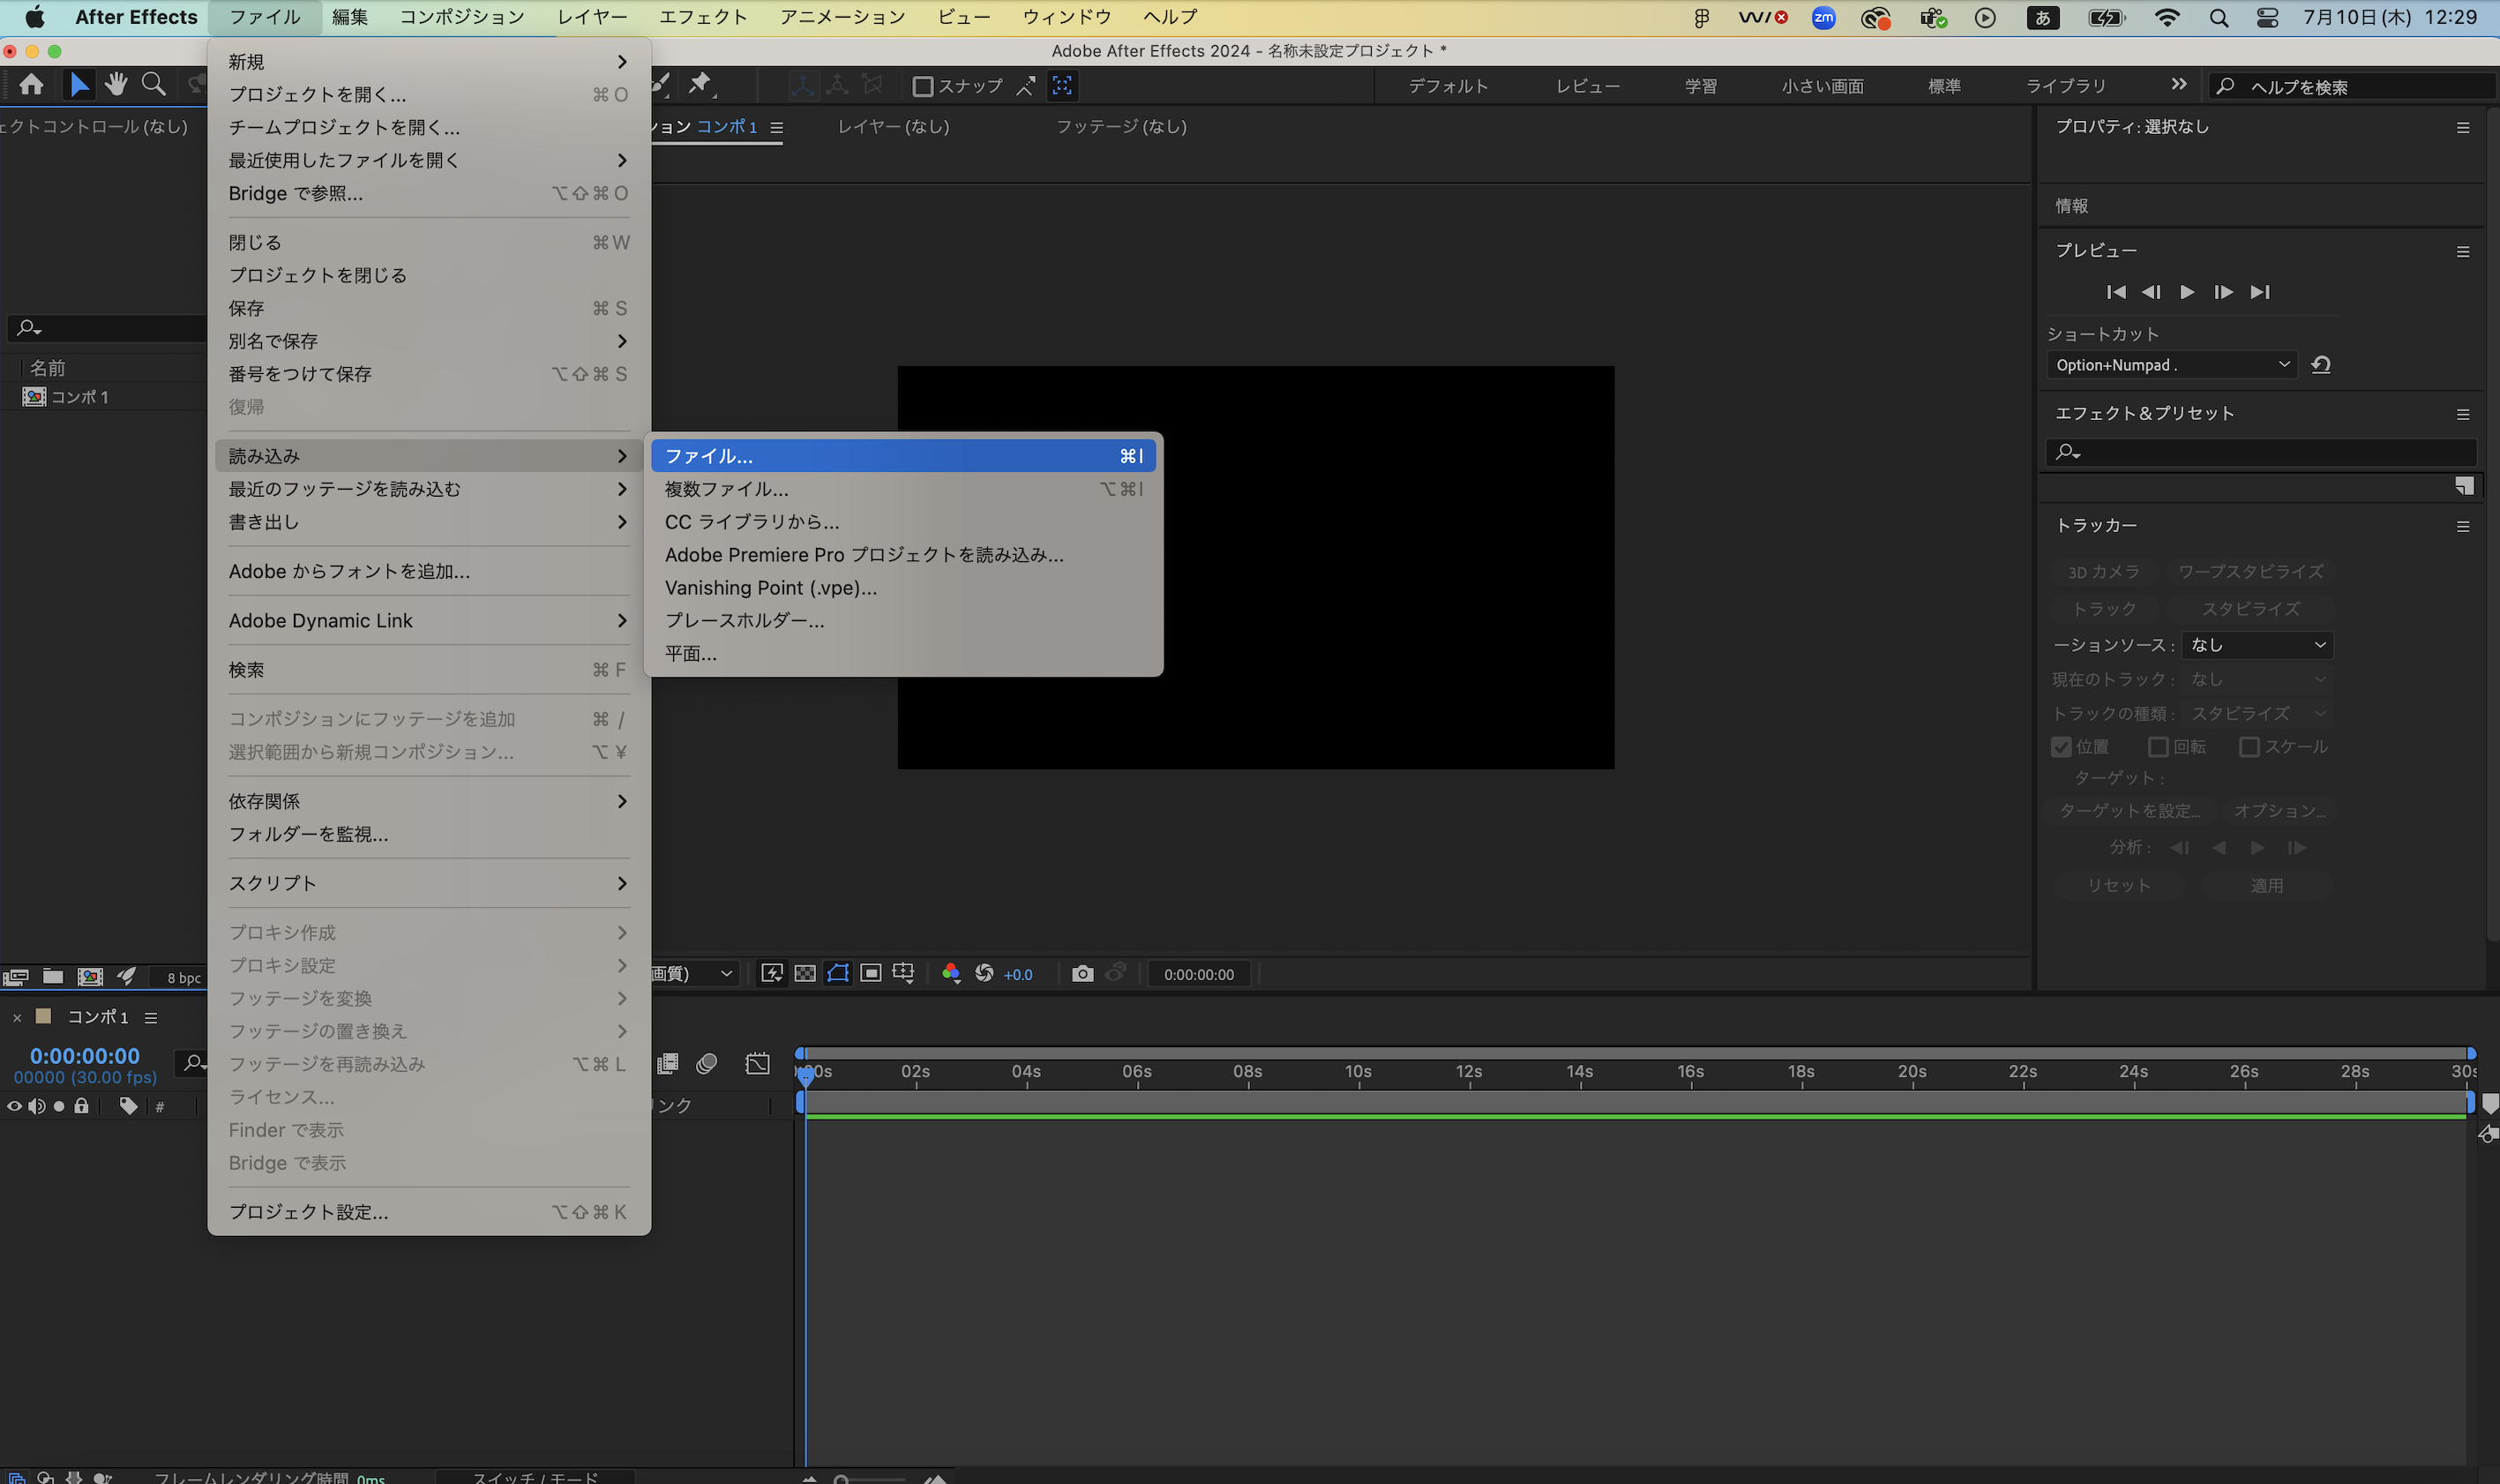Expand the スクリプト submenu
This screenshot has height=1484, width=2500.
pos(429,883)
